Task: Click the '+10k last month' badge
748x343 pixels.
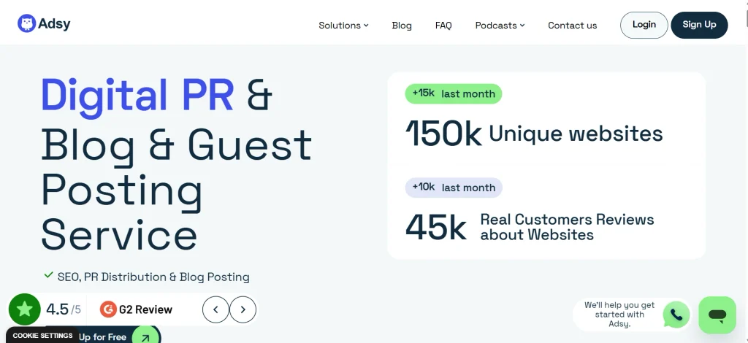Action: pos(454,188)
